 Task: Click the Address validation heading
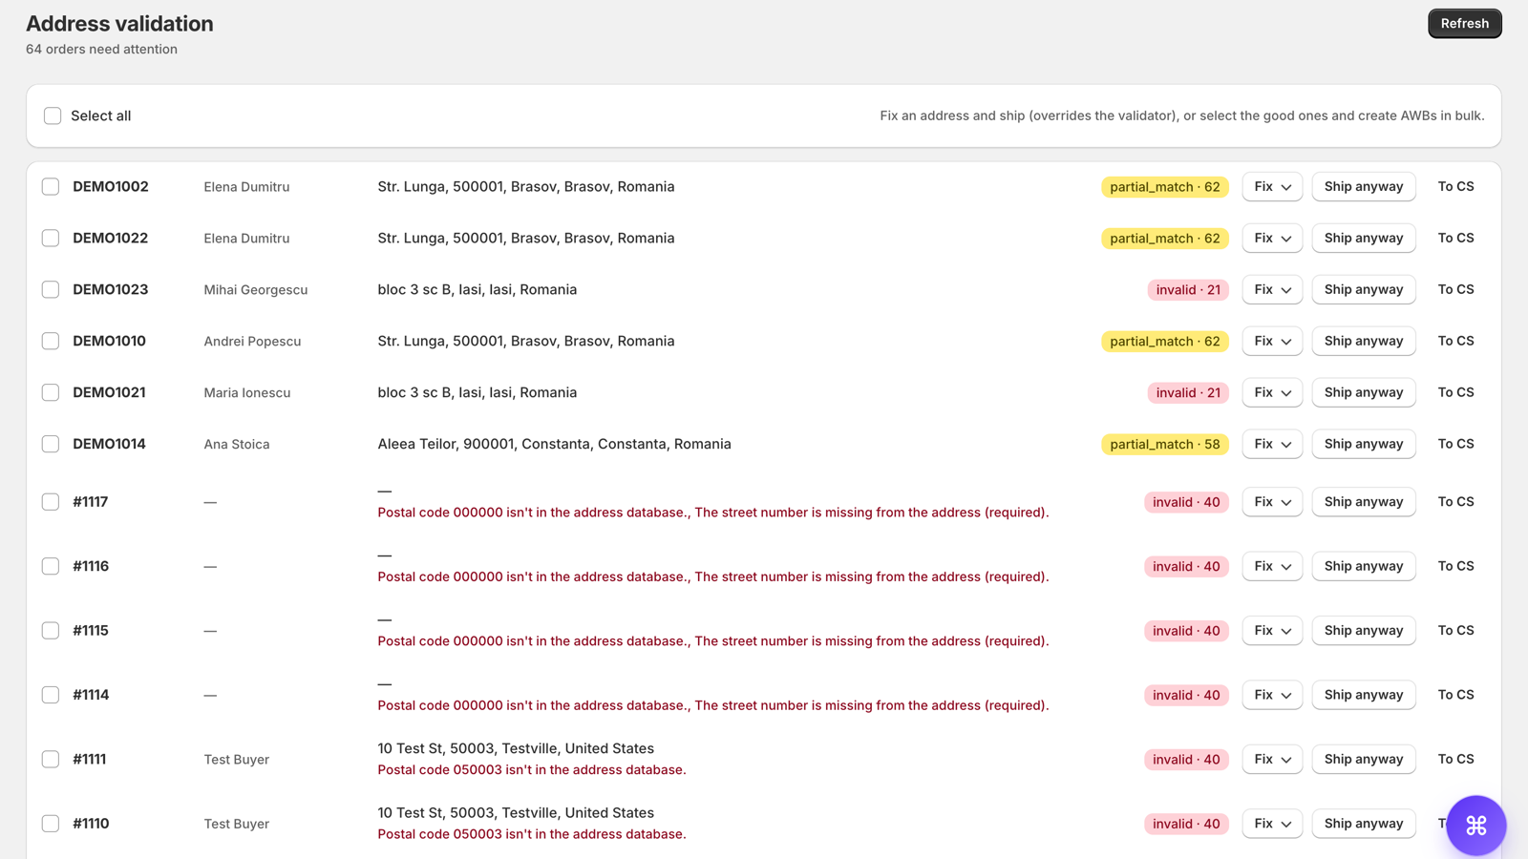[x=119, y=24]
